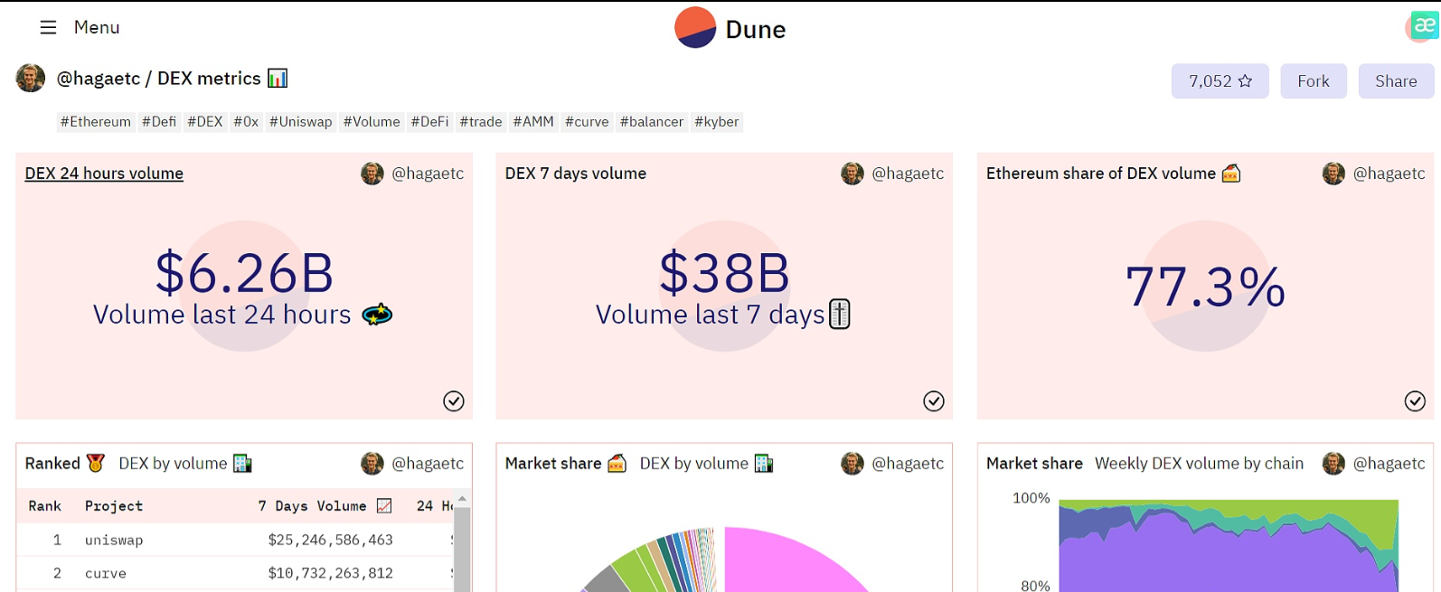Open the DEX 24 hours volume link
Screen dimensions: 1441x592
[x=104, y=174]
